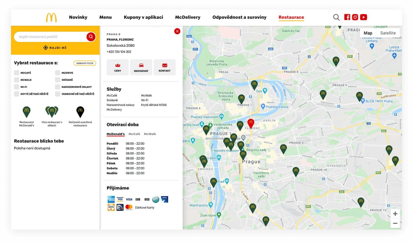Open the McDelivery navigation item
Screen dimensions: 413x242
click(187, 17)
